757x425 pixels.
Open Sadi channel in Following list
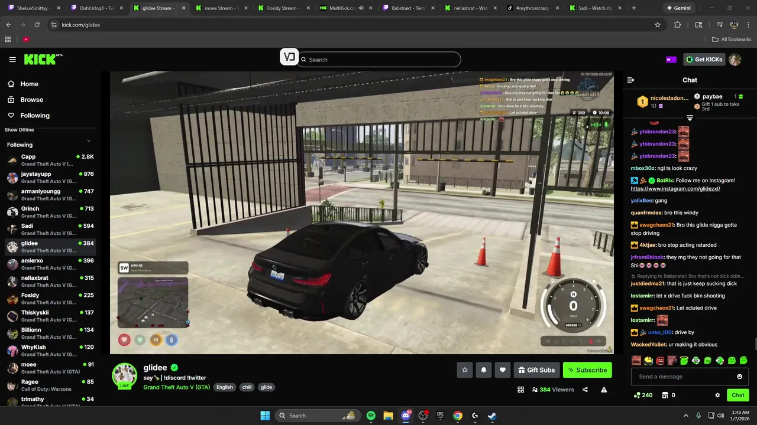pyautogui.click(x=50, y=230)
